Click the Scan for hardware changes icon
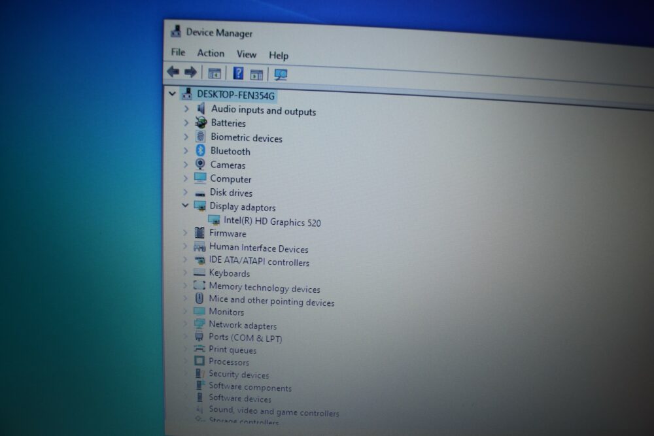The height and width of the screenshot is (436, 654). [281, 75]
